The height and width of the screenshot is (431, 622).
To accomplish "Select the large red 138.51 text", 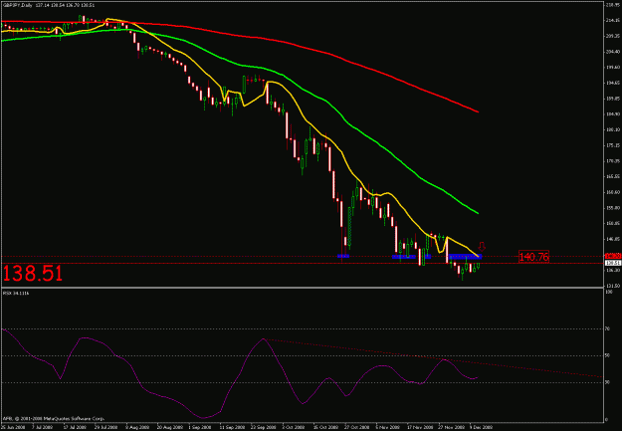I will pos(33,274).
